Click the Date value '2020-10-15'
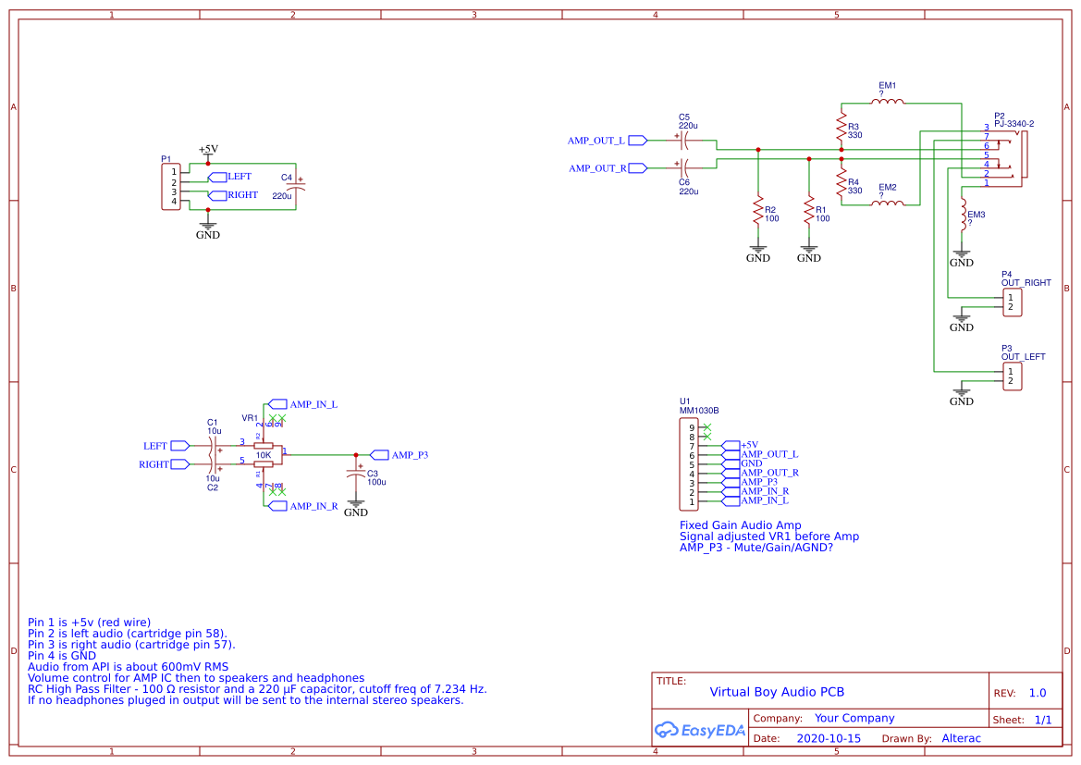Screen dimensions: 1081x765 click(829, 738)
